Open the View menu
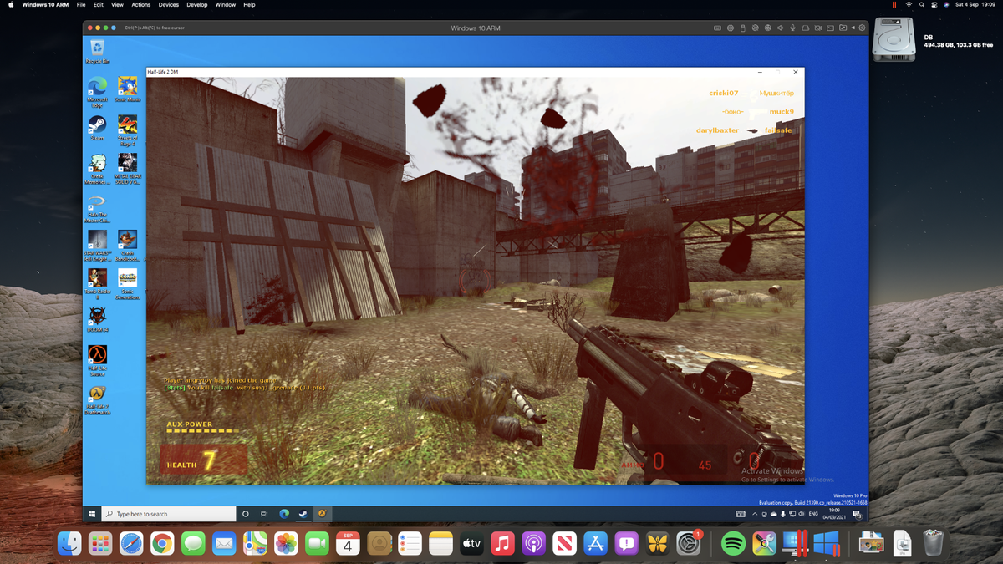The height and width of the screenshot is (564, 1003). click(118, 4)
